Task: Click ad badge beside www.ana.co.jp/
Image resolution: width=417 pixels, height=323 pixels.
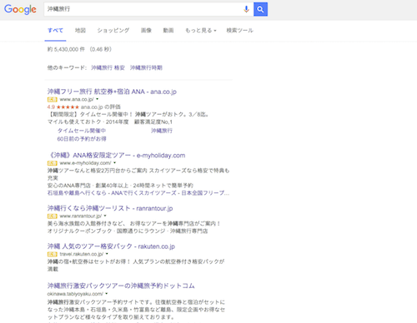Action: (53, 99)
